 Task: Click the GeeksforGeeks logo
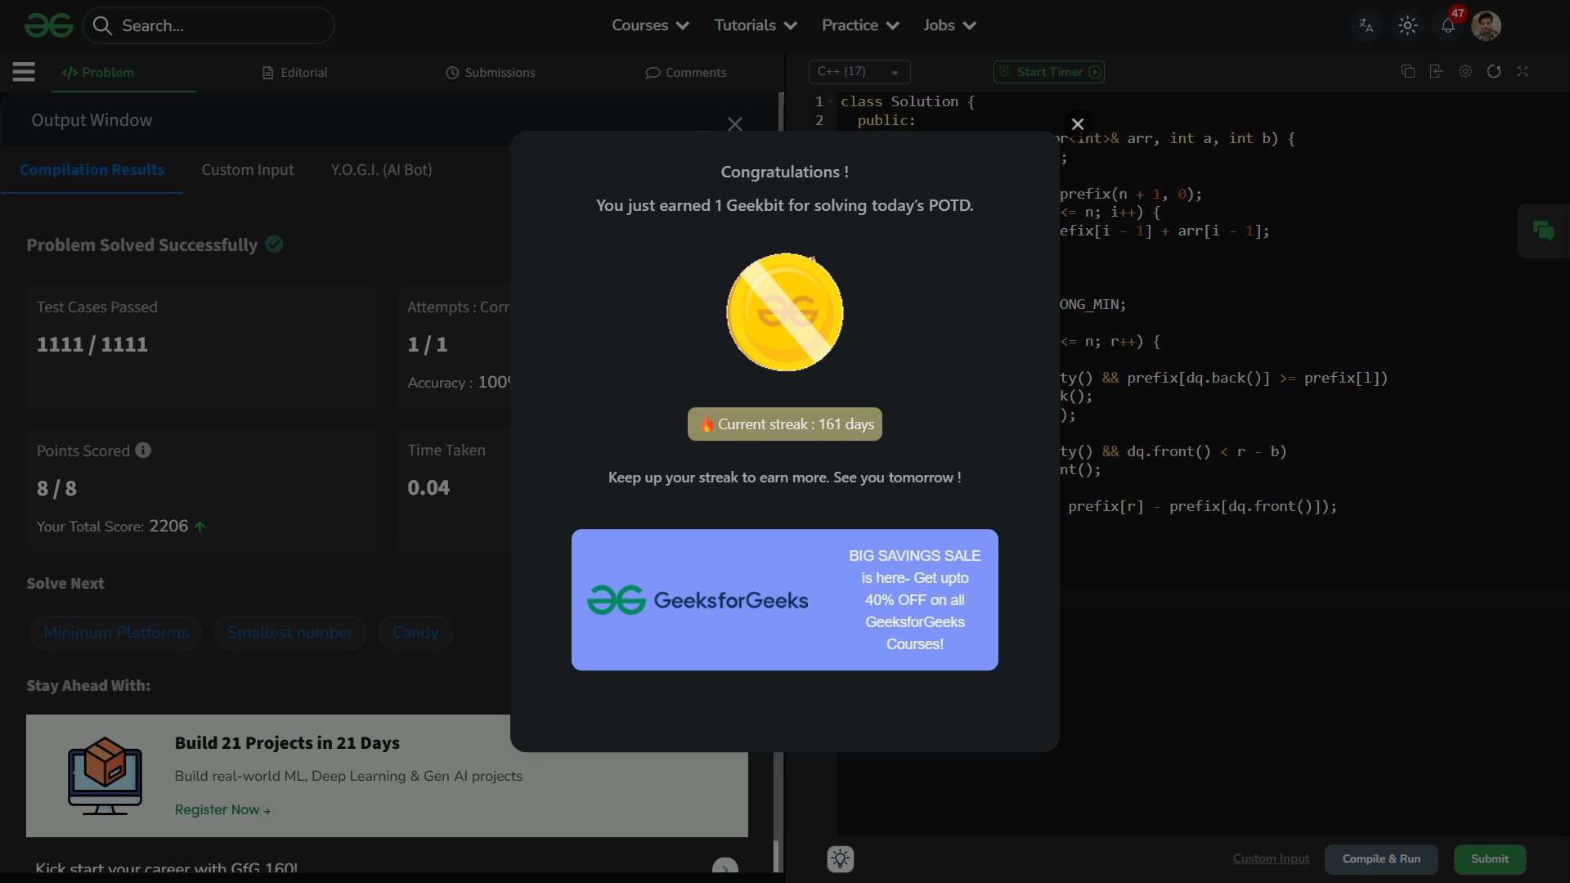click(49, 25)
